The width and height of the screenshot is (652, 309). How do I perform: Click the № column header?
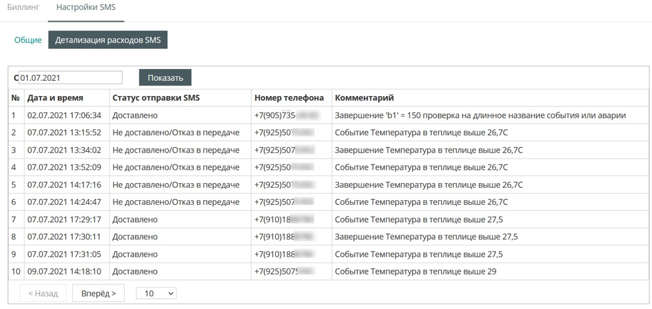[x=16, y=98]
